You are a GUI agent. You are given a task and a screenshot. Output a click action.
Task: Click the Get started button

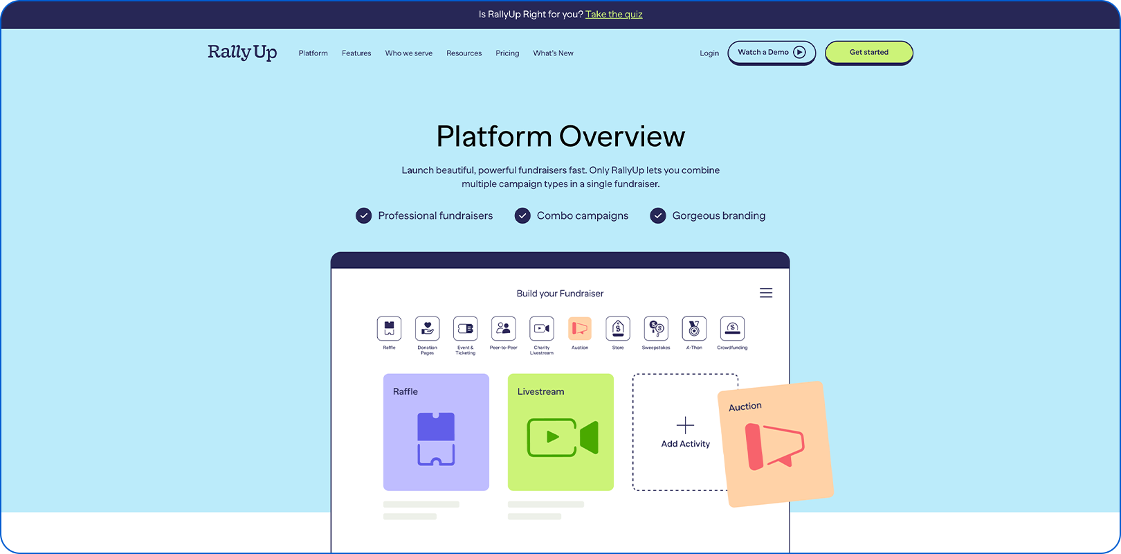869,53
